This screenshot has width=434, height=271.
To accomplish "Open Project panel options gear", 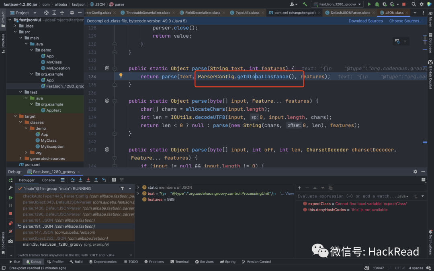I will tap(72, 13).
